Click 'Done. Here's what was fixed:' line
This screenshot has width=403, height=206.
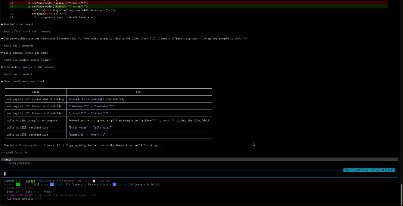click(x=24, y=82)
